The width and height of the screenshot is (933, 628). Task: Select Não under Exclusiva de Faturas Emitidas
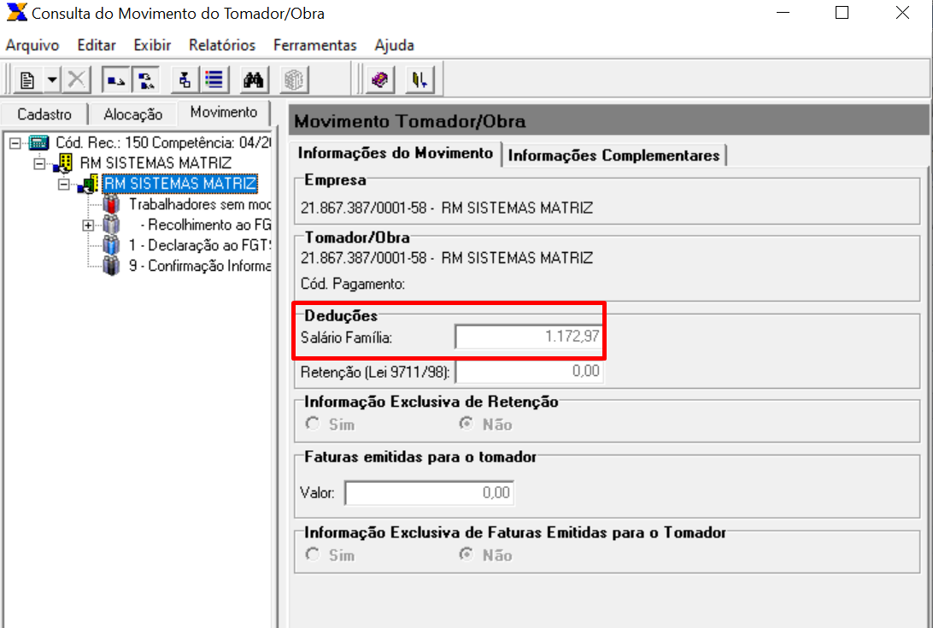466,555
